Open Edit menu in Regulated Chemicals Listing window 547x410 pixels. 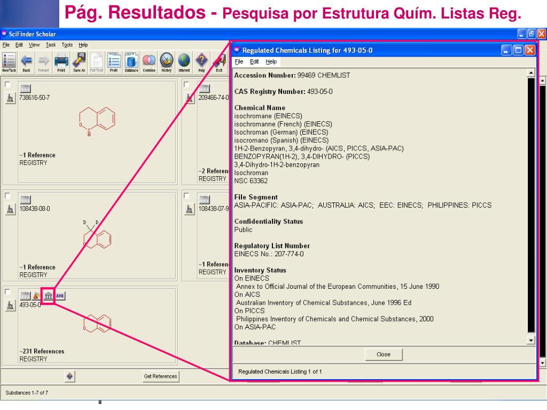pyautogui.click(x=254, y=62)
